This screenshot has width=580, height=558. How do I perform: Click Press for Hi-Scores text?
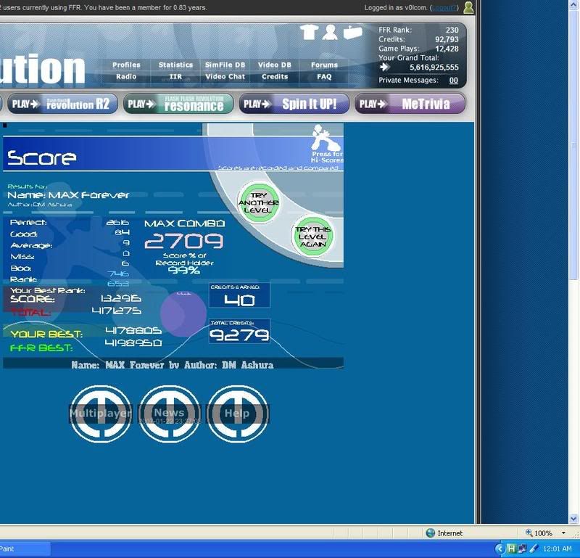click(327, 157)
